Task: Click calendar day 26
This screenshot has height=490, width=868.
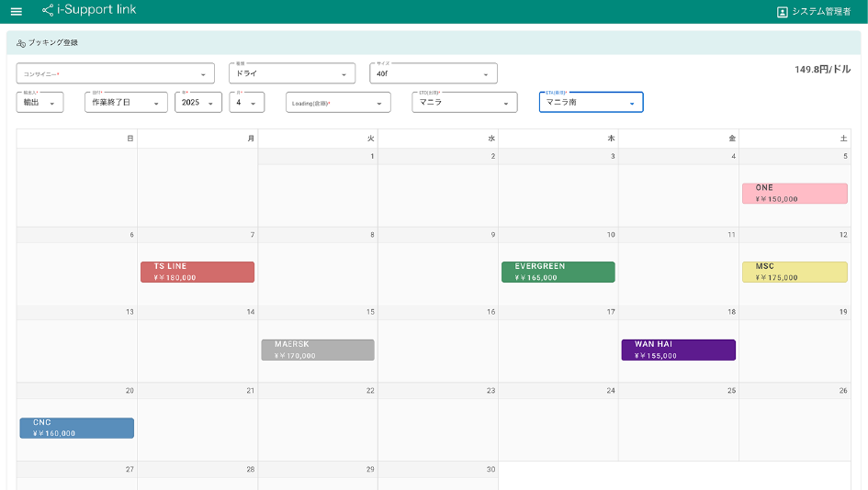Action: [795, 422]
